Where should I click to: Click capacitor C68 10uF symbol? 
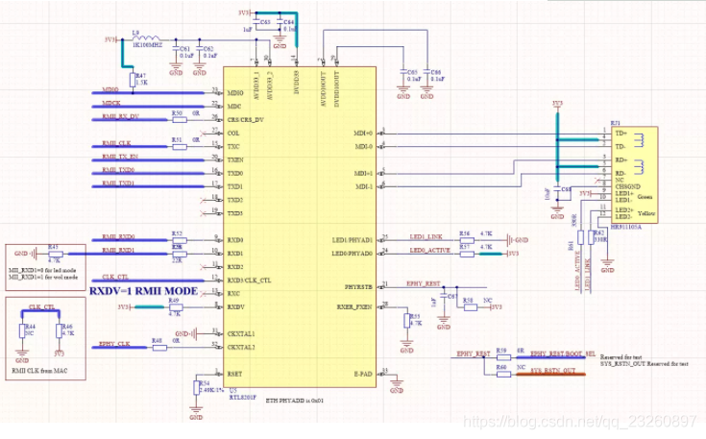(x=557, y=188)
